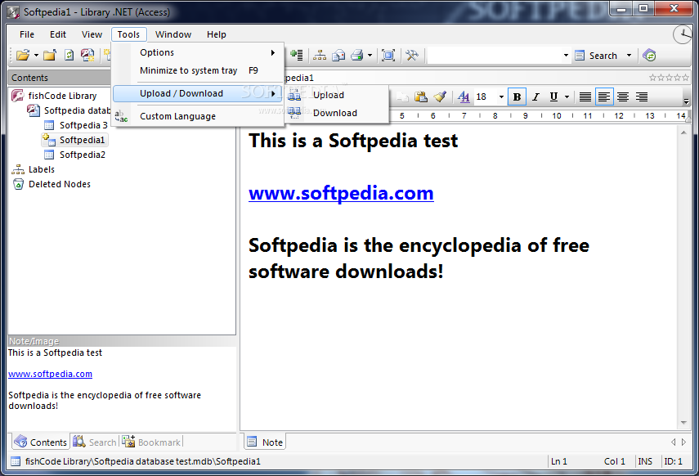Close the open Tools menu
The image size is (699, 476).
[x=129, y=34]
